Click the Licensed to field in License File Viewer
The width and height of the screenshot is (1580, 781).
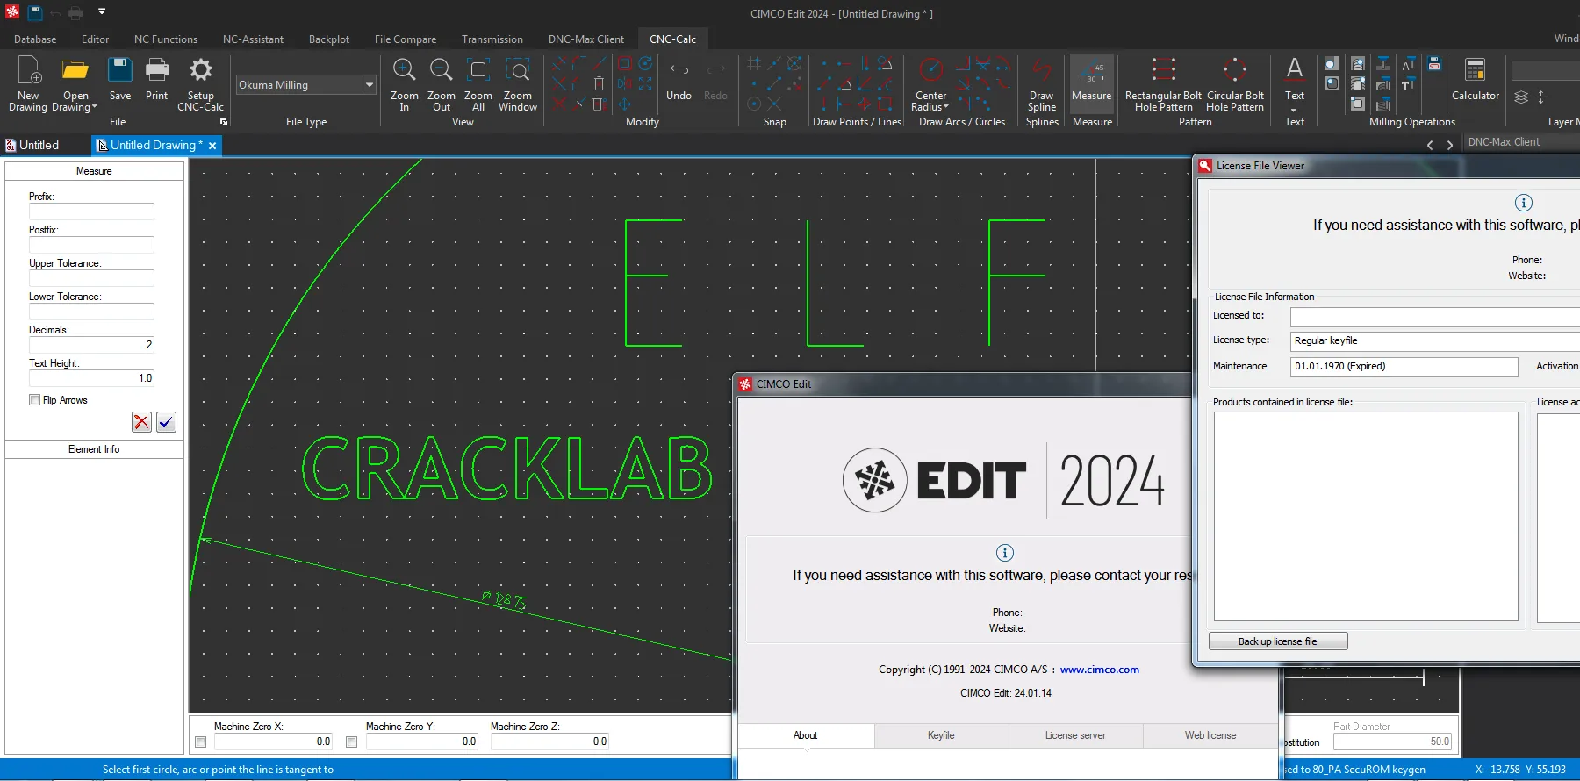pyautogui.click(x=1435, y=317)
